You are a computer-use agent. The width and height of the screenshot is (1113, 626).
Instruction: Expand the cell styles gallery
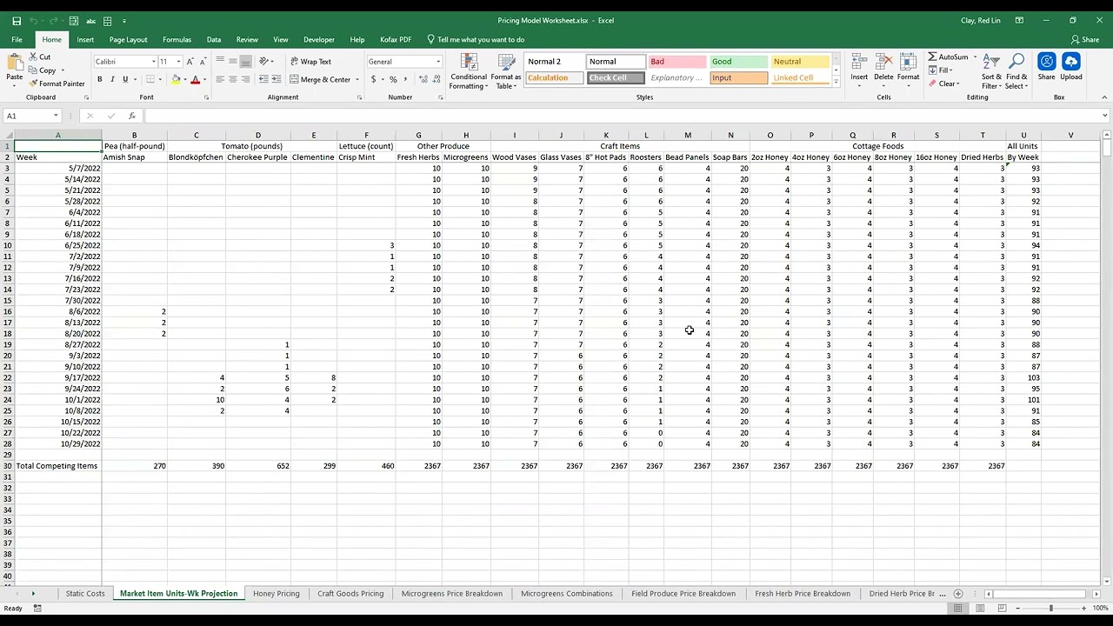point(836,82)
